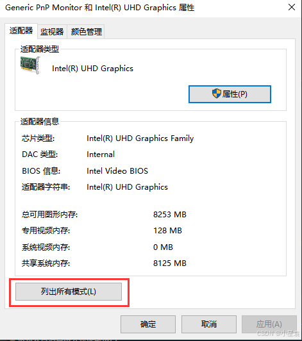This screenshot has width=302, height=341.
Task: Click the 适配器字符串 value text
Action: click(x=128, y=187)
